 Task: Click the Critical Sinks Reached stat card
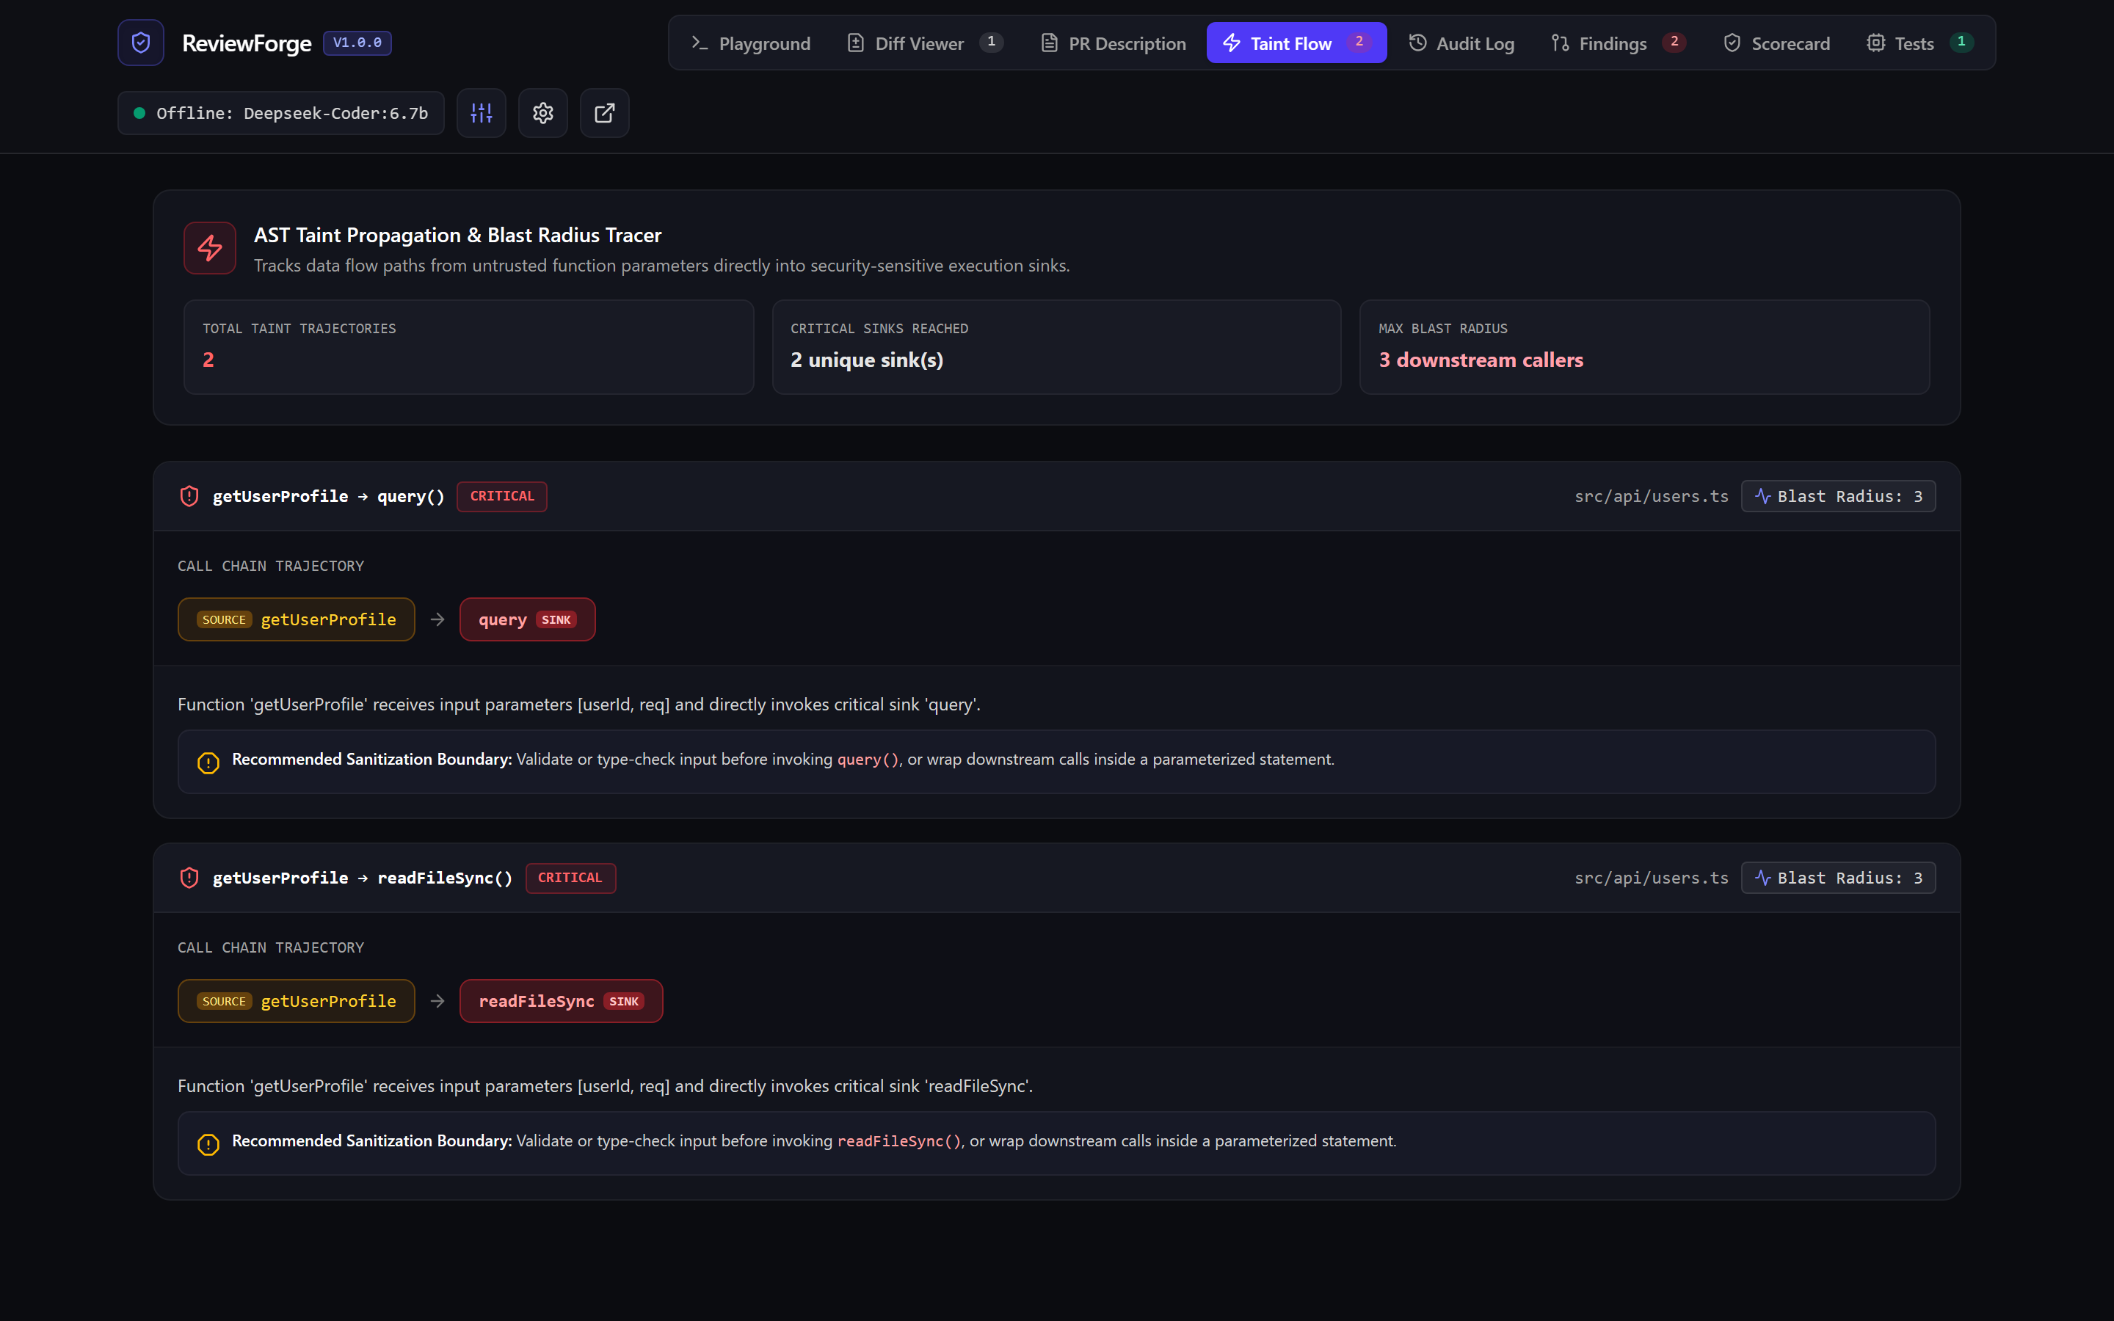[x=1056, y=347]
